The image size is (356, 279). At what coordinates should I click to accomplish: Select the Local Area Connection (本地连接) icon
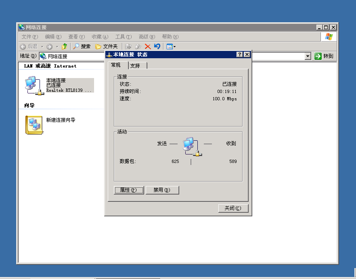click(34, 85)
